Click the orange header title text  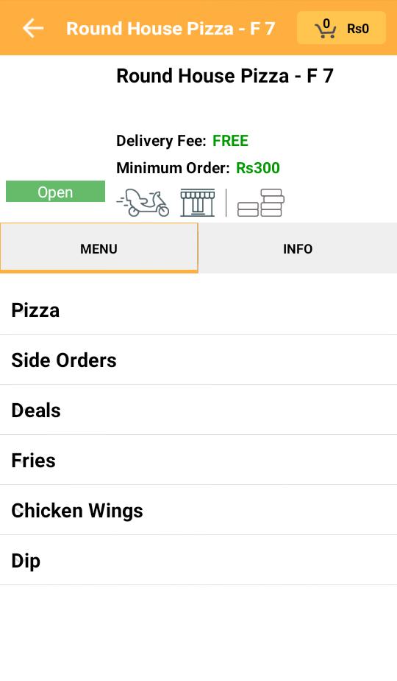click(171, 28)
